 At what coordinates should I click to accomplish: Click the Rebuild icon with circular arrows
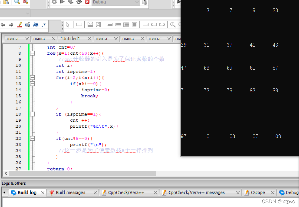(79, 2)
